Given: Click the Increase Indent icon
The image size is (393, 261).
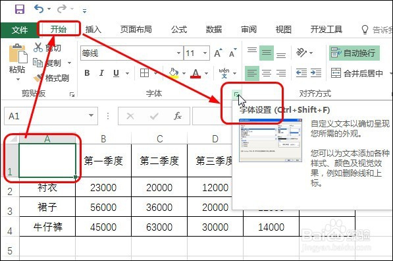Looking at the screenshot, I should (316, 73).
